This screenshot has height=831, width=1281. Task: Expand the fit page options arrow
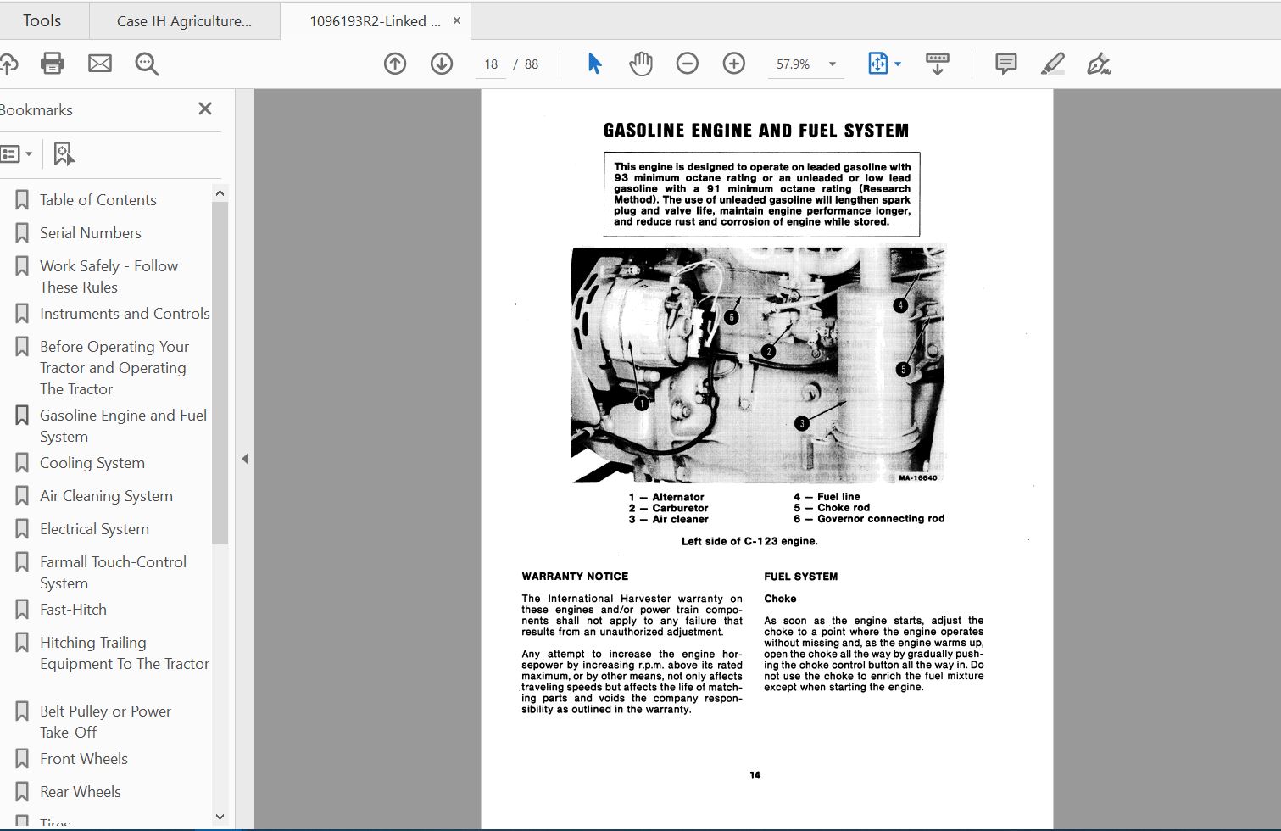point(898,64)
